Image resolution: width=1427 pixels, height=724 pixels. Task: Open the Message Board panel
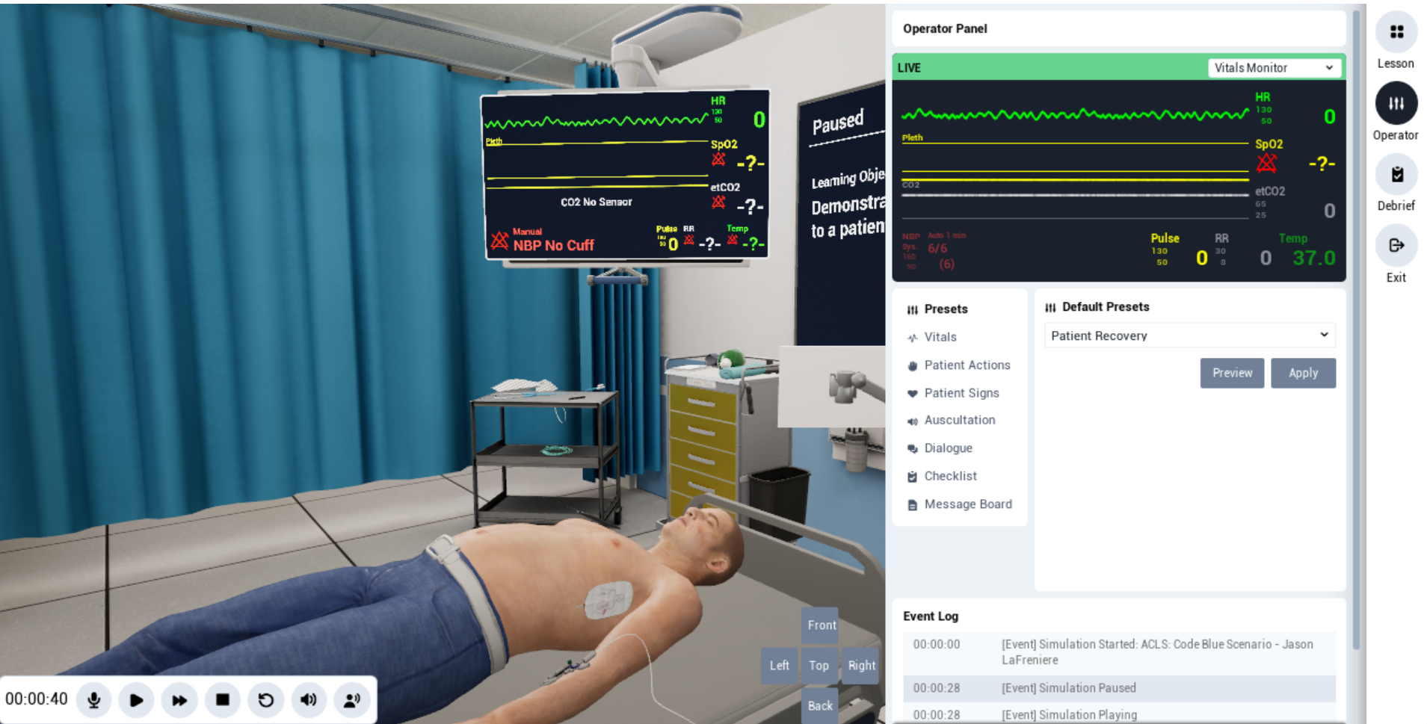click(x=968, y=504)
